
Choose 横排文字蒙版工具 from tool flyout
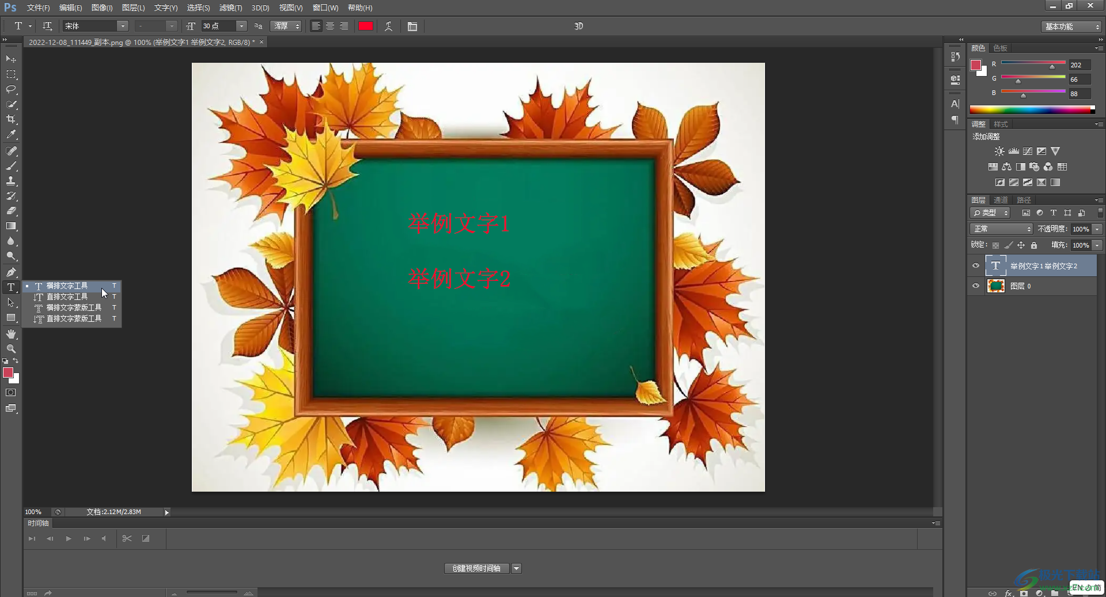point(71,308)
